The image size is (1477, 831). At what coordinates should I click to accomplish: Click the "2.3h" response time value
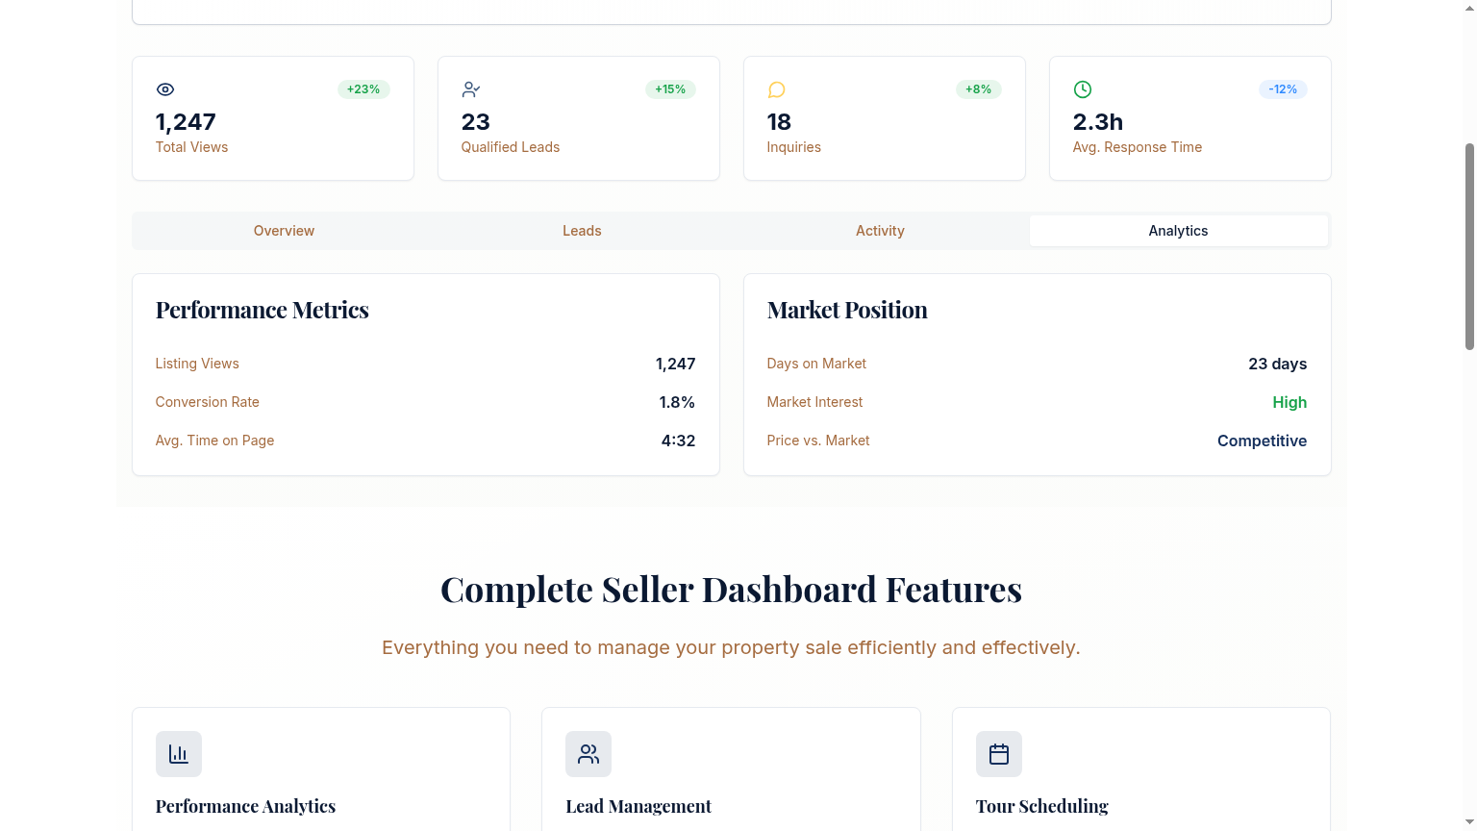(x=1098, y=122)
